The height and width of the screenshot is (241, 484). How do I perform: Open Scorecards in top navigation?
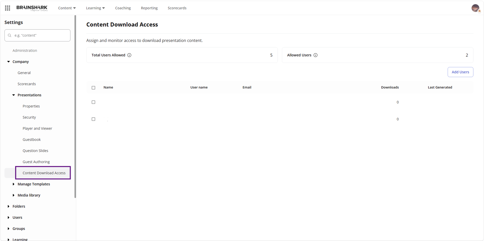pos(177,8)
